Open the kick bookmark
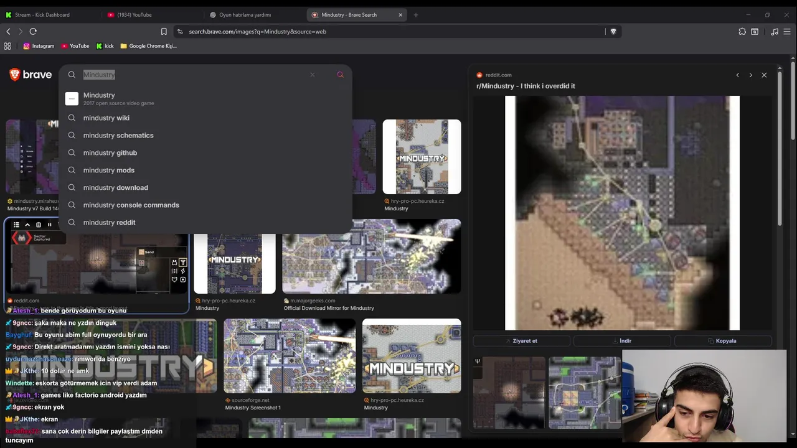This screenshot has height=448, width=797. coord(105,46)
